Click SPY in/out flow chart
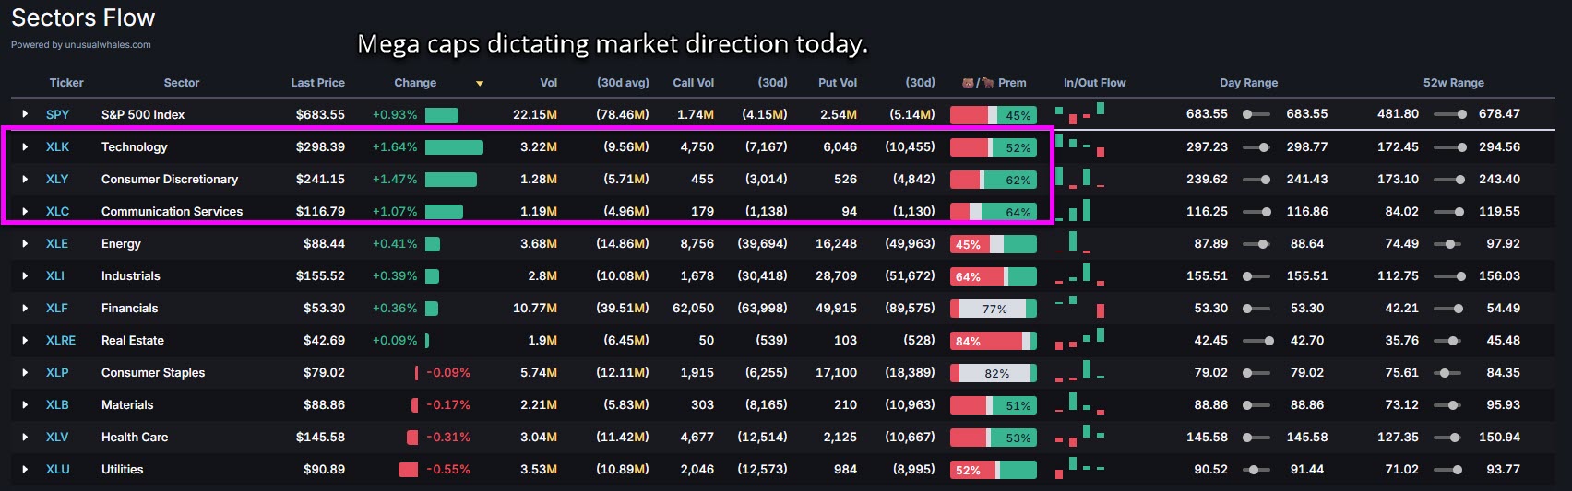This screenshot has width=1572, height=491. (1079, 113)
